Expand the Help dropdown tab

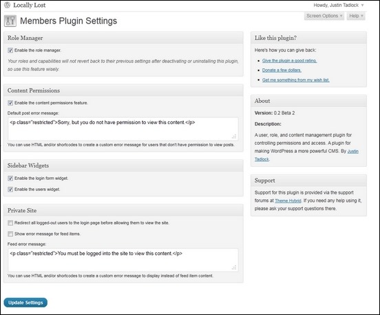point(356,16)
